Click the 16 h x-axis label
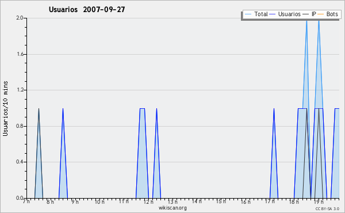Image resolution: width=345 pixels, height=213 pixels. pos(246,201)
